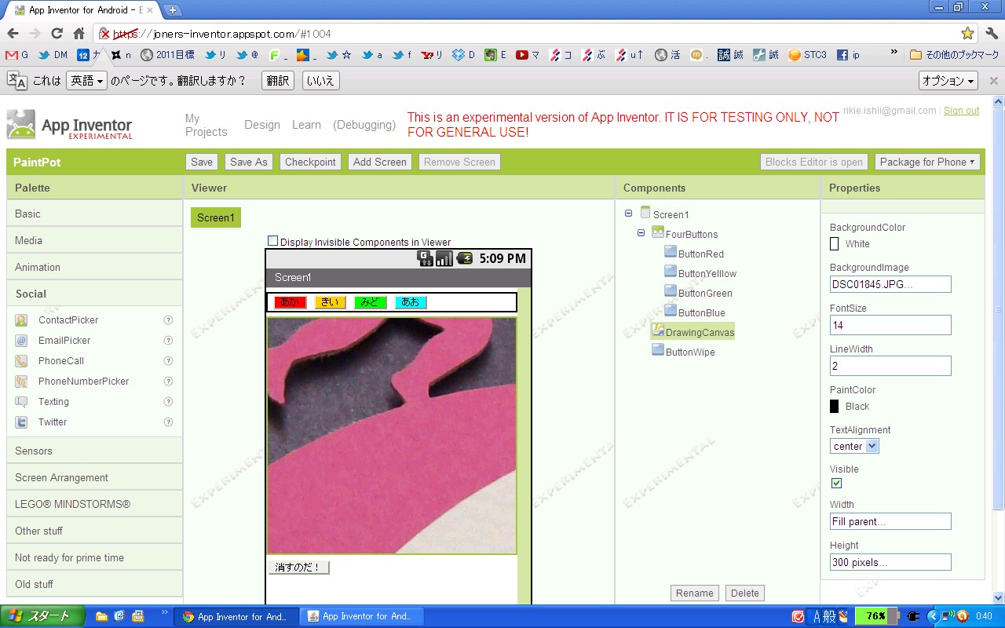Collapse the Screen1 tree node
1005x628 pixels.
(628, 214)
